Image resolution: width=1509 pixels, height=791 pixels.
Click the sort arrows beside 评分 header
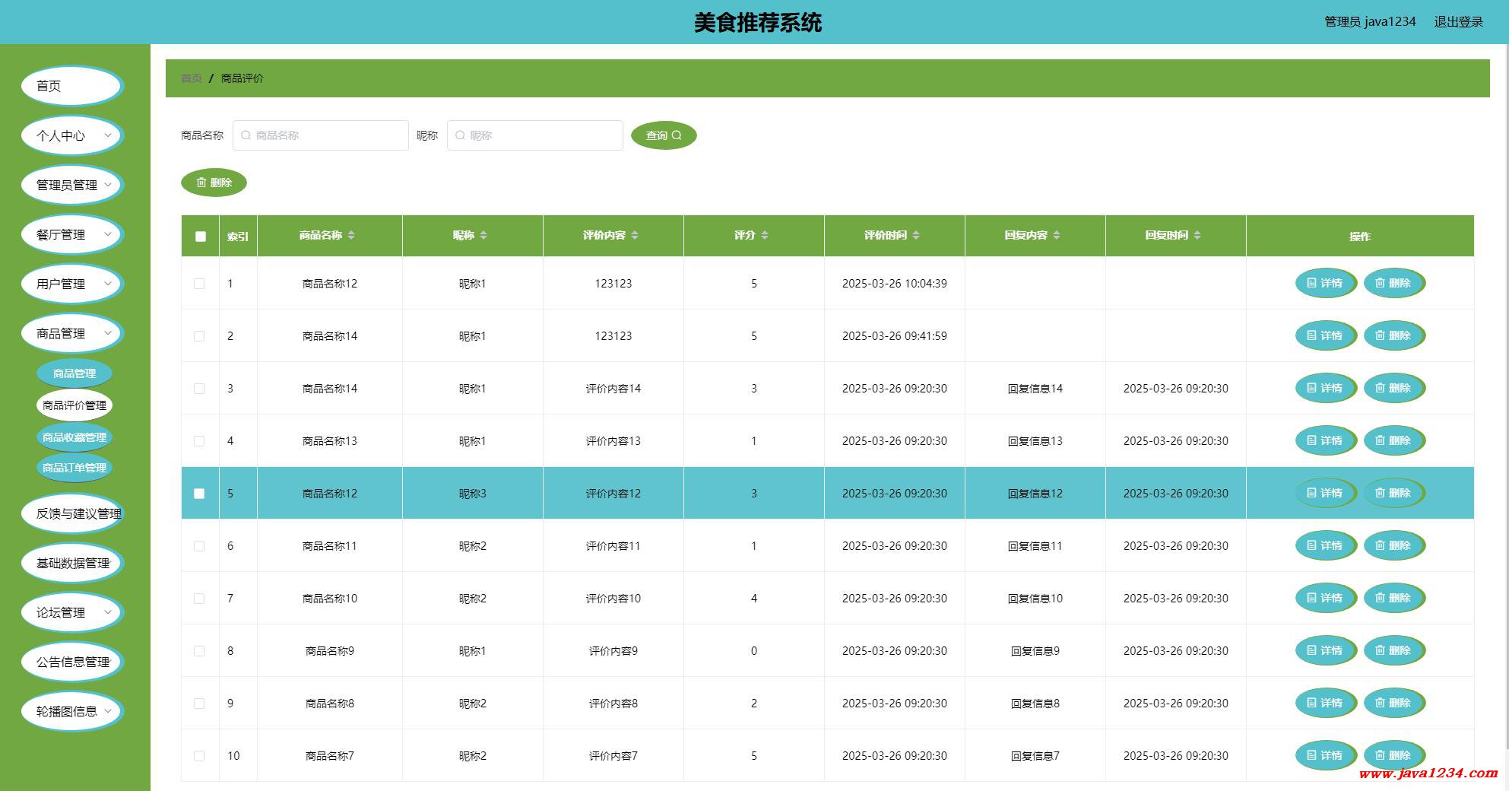click(765, 236)
